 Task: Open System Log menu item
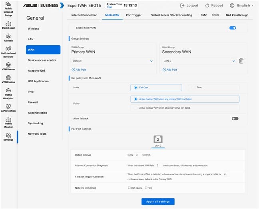35,123
